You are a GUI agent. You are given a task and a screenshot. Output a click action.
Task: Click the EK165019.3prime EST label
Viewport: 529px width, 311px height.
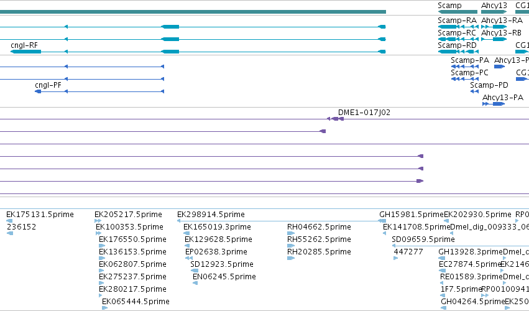217,227
